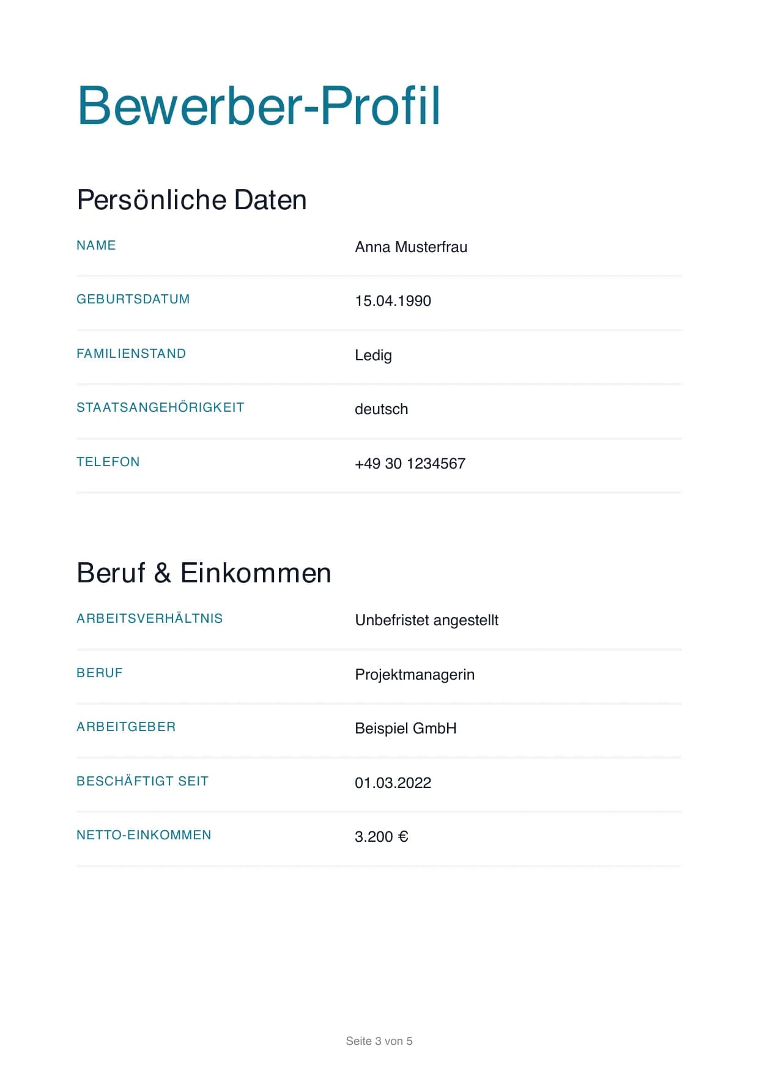Select the FAMILIENSTAND label
This screenshot has width=759, height=1073.
click(x=131, y=354)
